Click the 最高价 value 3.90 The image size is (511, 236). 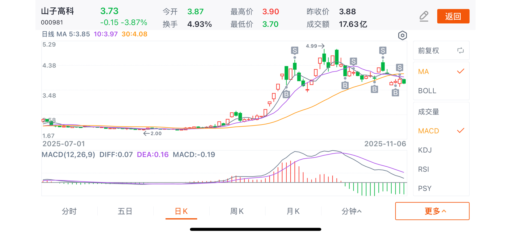pyautogui.click(x=270, y=12)
